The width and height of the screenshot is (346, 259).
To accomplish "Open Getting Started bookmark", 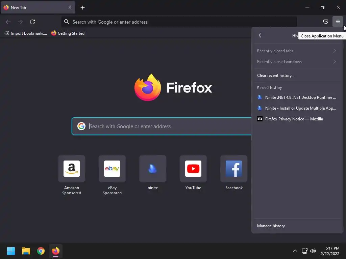I will click(x=68, y=33).
